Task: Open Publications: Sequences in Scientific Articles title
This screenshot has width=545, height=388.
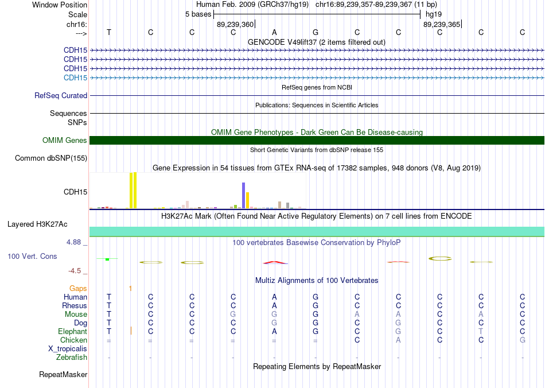Action: (x=317, y=105)
